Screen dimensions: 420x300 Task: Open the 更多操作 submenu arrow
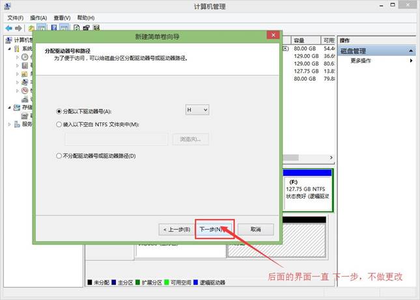coord(411,61)
